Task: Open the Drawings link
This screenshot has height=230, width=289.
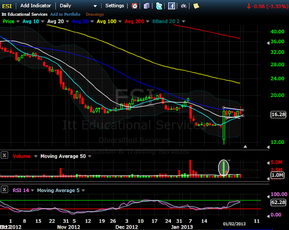Action: click(x=95, y=14)
